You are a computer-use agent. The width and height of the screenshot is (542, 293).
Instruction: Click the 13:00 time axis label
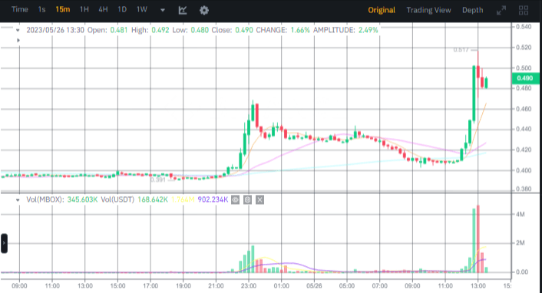[478, 286]
